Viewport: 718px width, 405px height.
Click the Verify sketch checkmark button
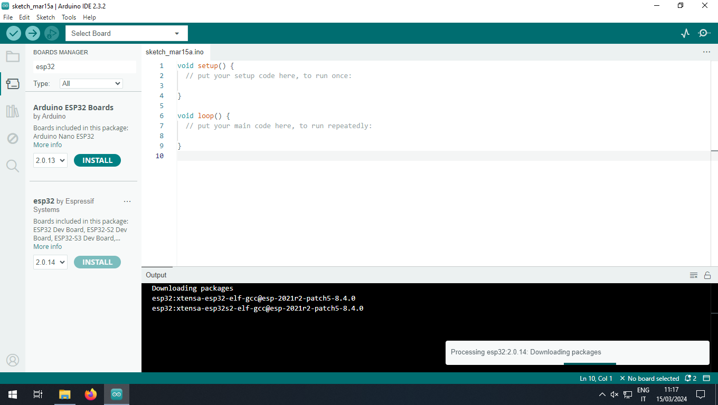14,33
